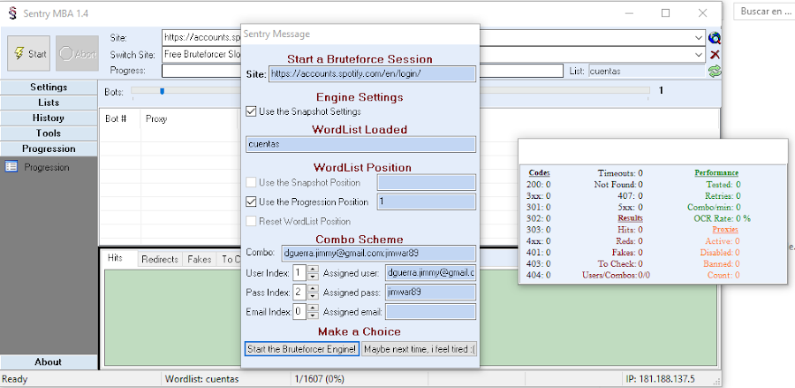This screenshot has width=795, height=388.
Task: Decrease the Email Index value
Action: tap(313, 315)
